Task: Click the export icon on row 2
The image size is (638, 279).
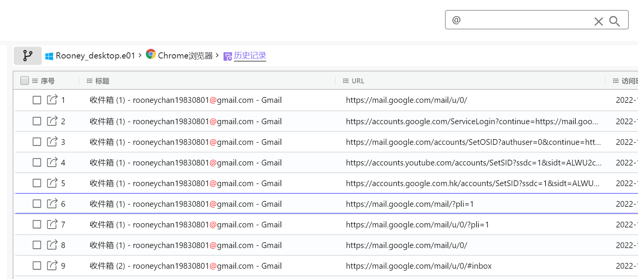Action: coord(52,120)
